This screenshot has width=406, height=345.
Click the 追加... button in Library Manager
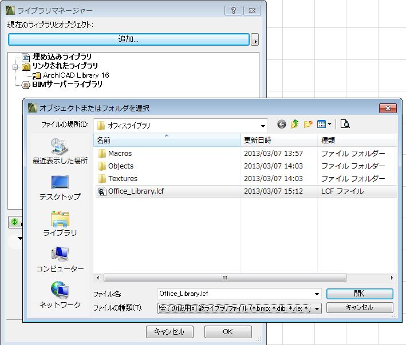[x=128, y=39]
